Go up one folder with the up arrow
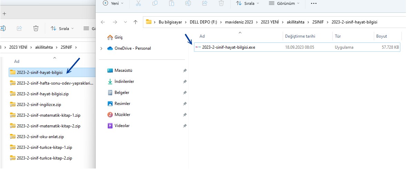408x173 pixels. point(135,22)
